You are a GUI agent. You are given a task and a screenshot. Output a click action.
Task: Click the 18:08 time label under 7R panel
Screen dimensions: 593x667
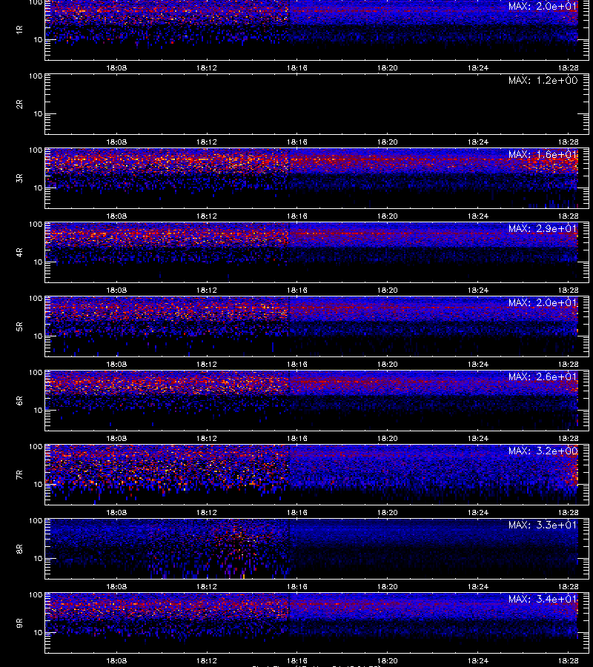click(116, 513)
